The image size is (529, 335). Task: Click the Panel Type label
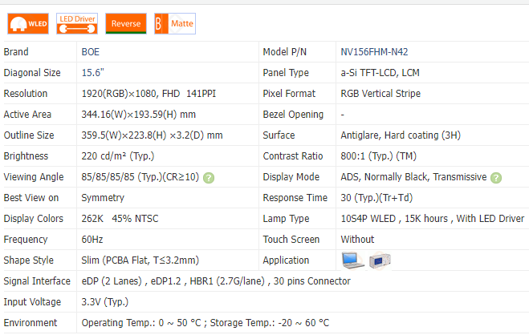[x=286, y=73]
